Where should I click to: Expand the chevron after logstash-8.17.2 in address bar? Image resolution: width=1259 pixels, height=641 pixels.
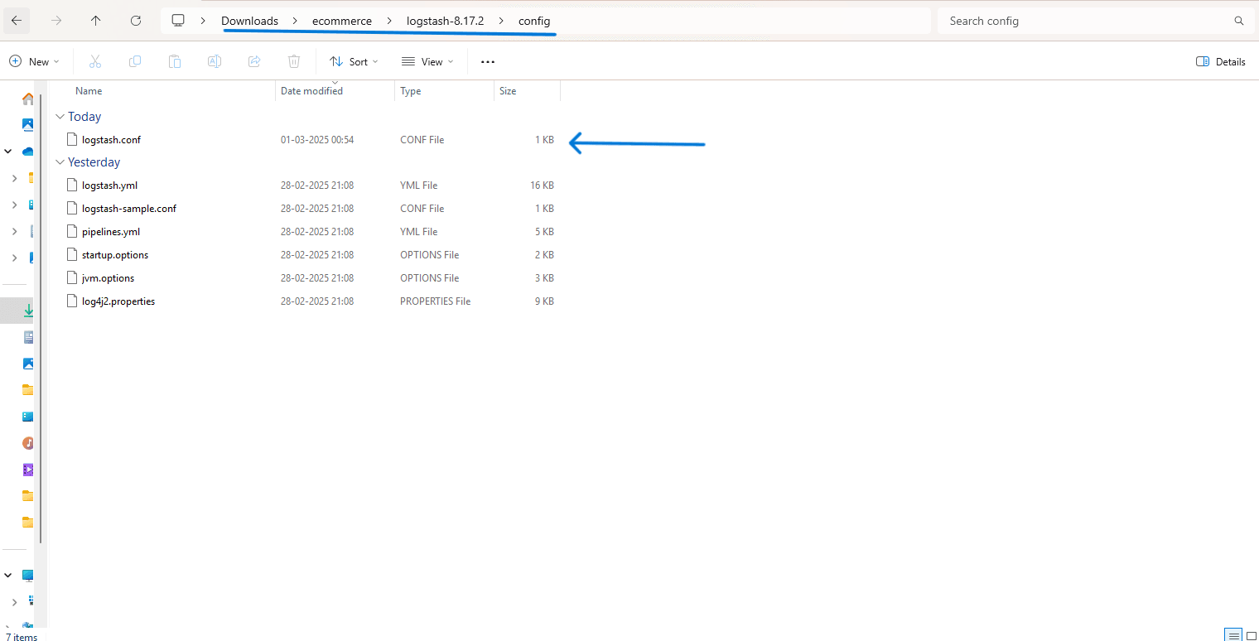click(x=501, y=21)
